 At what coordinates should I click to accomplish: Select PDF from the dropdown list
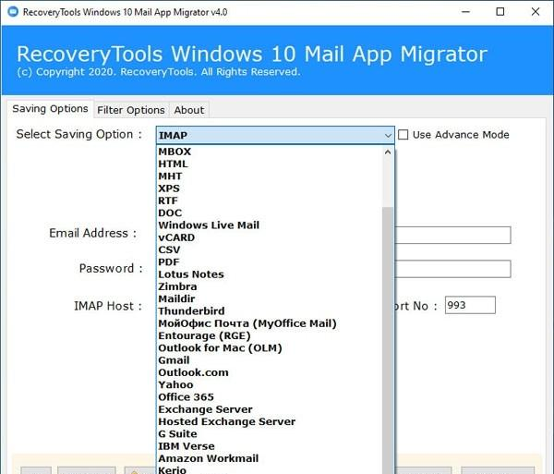(x=271, y=261)
